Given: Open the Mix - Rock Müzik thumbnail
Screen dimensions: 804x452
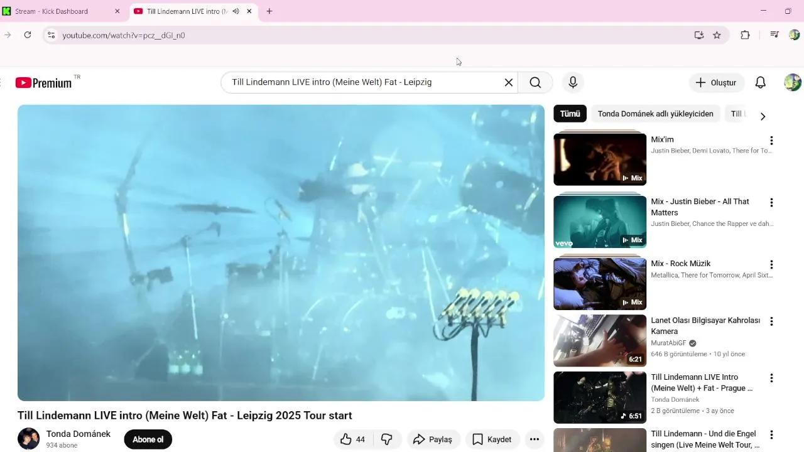Looking at the screenshot, I should 600,283.
